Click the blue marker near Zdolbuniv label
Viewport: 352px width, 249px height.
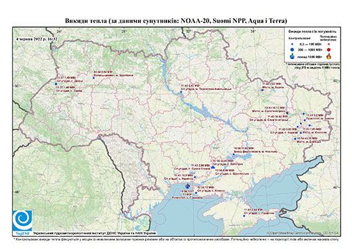click(93, 78)
